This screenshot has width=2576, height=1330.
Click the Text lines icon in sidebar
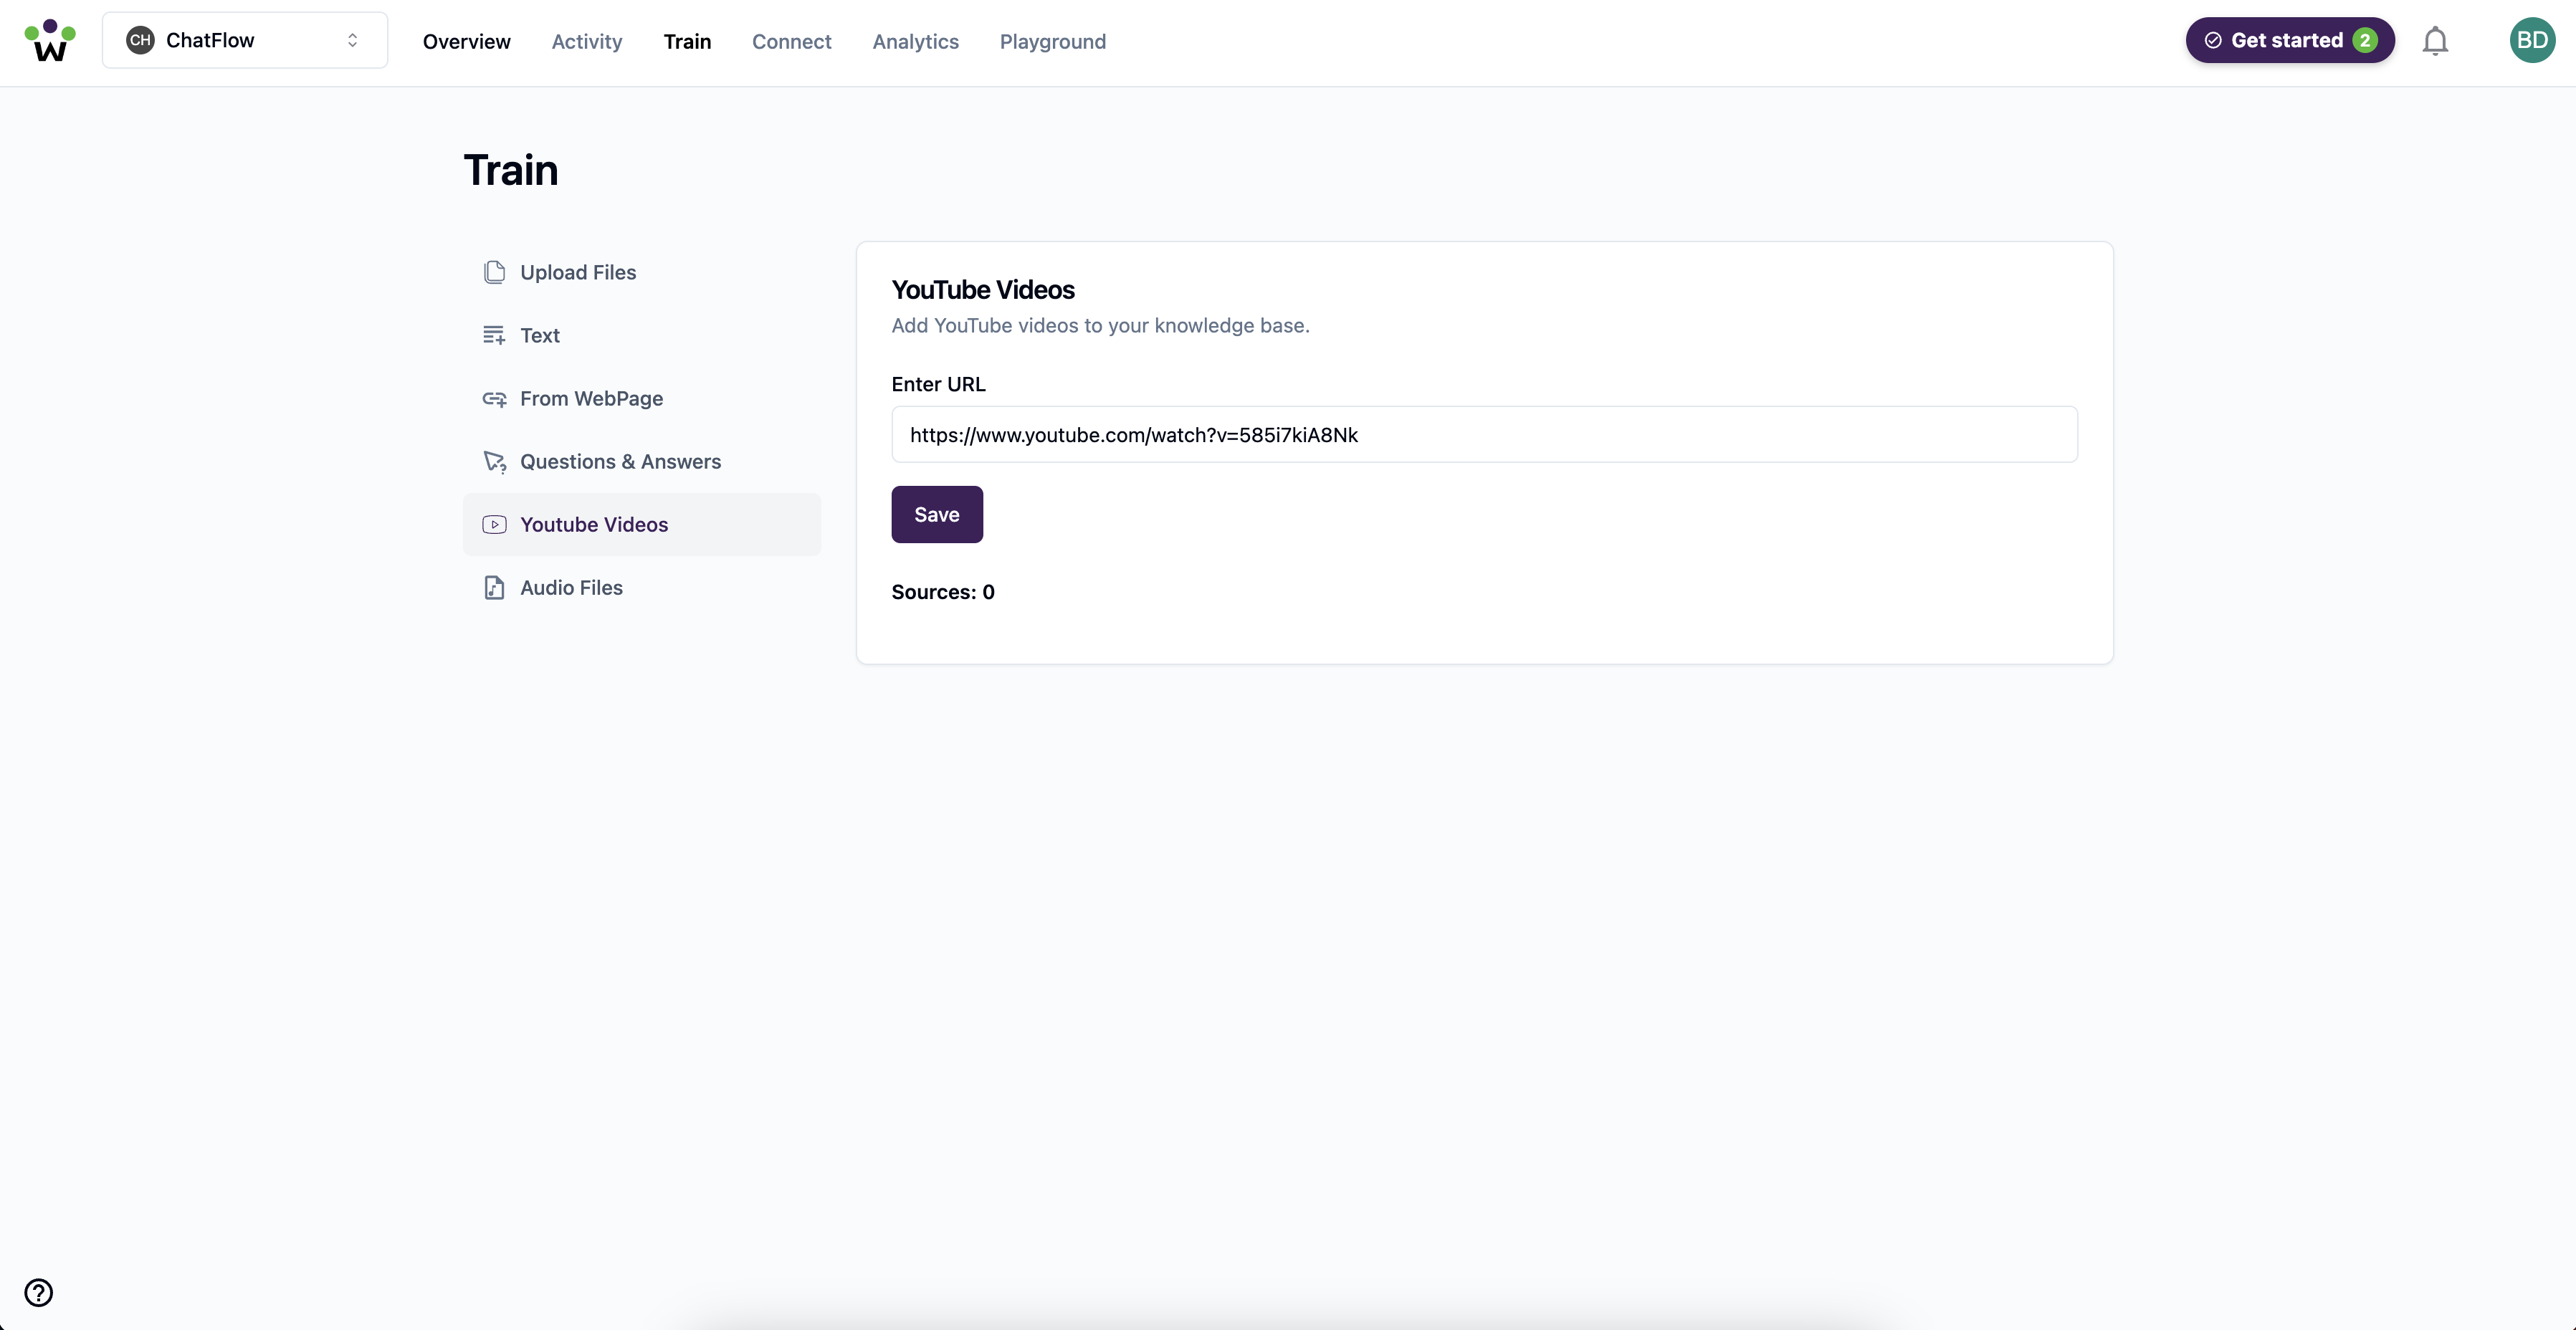point(494,335)
